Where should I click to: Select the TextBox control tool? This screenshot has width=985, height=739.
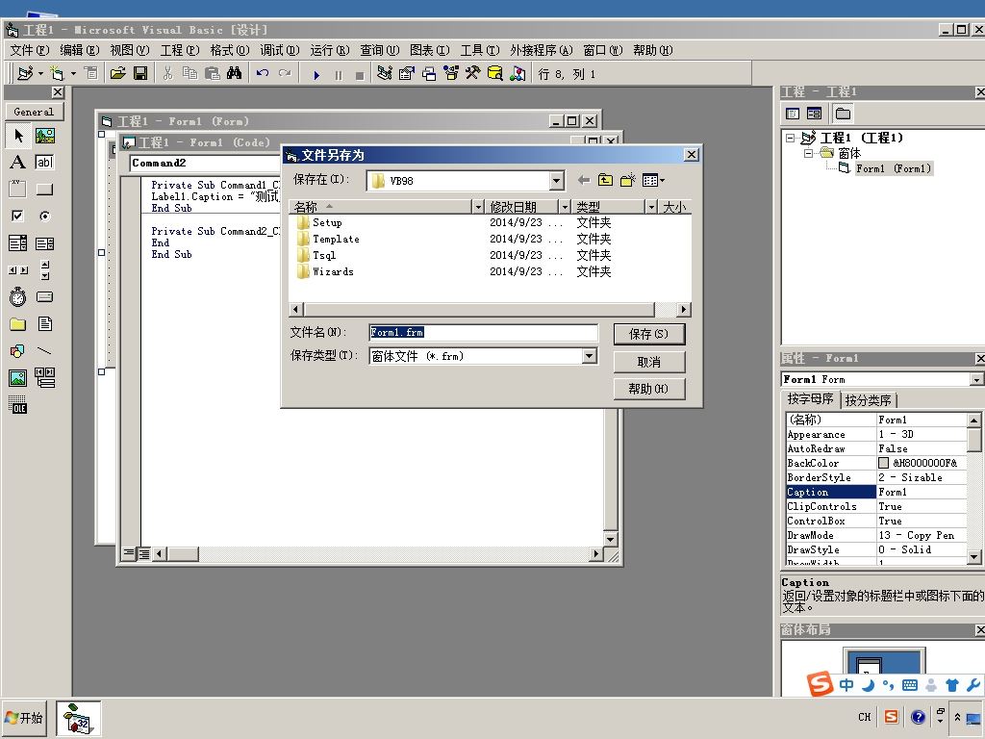44,162
